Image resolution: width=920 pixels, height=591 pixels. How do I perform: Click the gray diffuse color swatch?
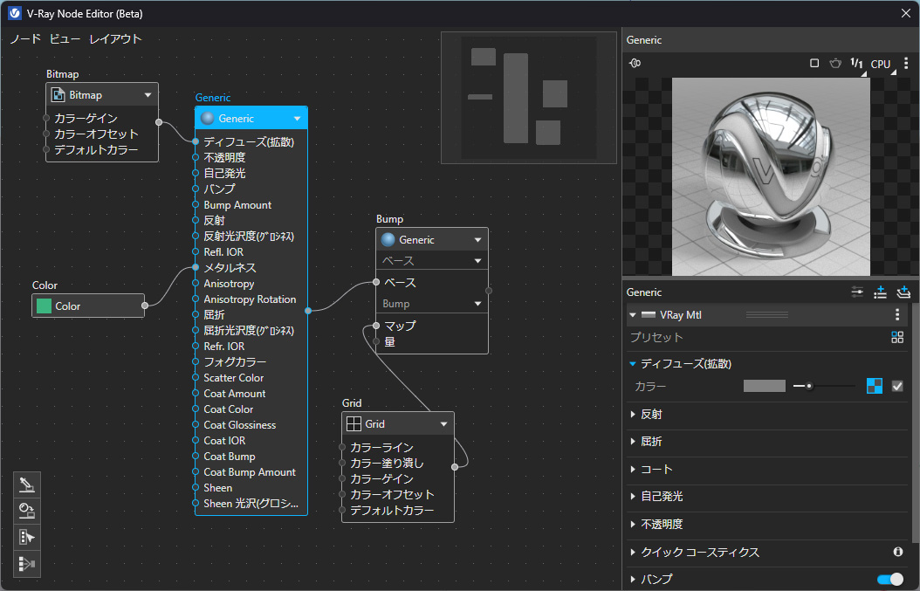pos(764,386)
